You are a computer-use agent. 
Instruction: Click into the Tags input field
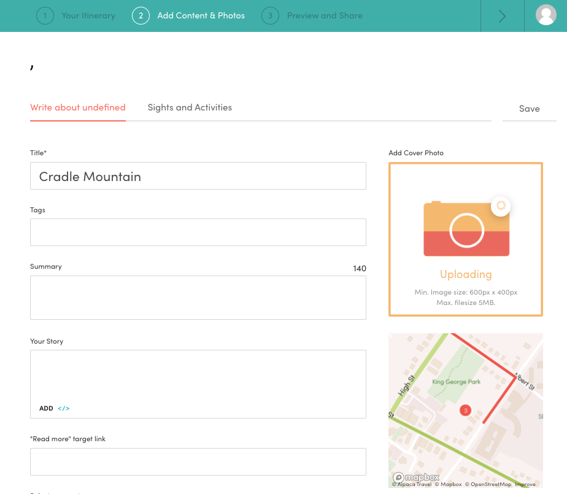click(x=198, y=233)
